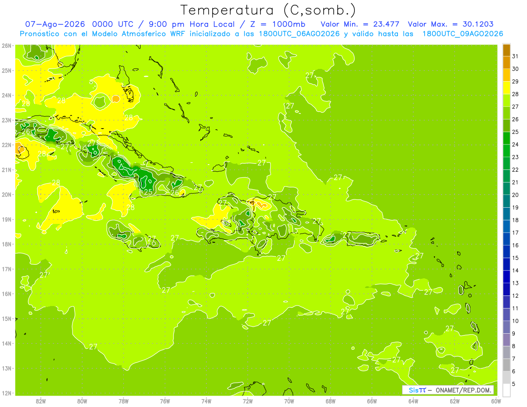
Task: Click the 76W longitude axis label
Action: (x=165, y=401)
